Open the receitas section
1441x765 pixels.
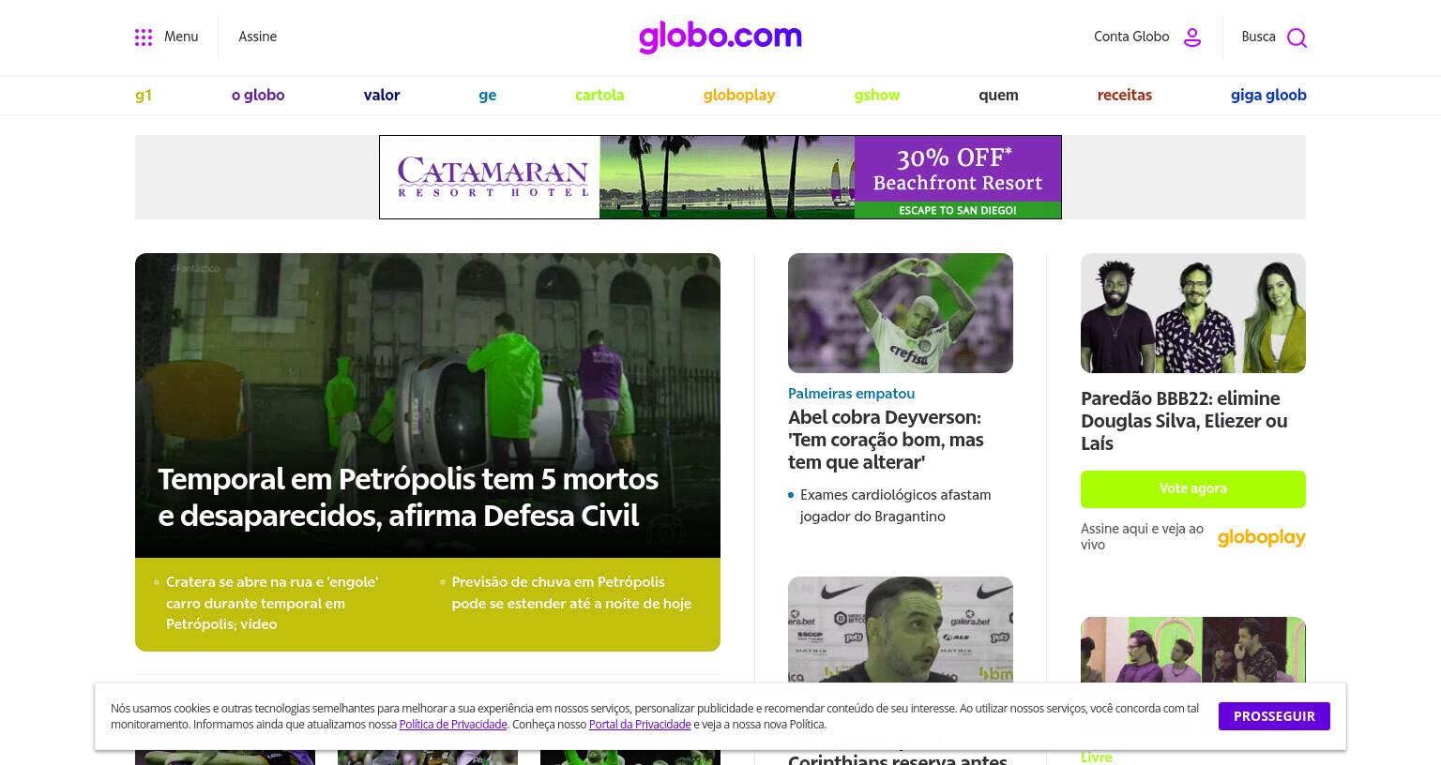tap(1125, 95)
